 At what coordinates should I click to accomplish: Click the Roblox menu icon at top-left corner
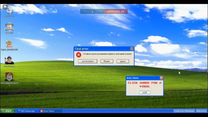[5, 7]
